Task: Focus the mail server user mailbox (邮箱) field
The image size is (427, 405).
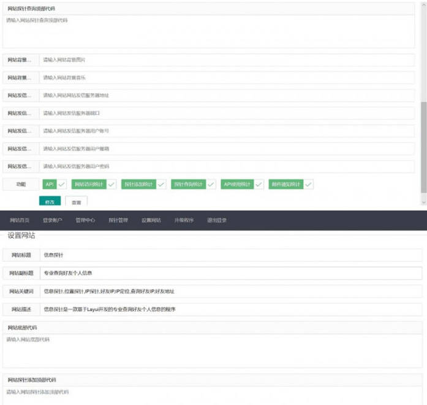Action: [227, 148]
